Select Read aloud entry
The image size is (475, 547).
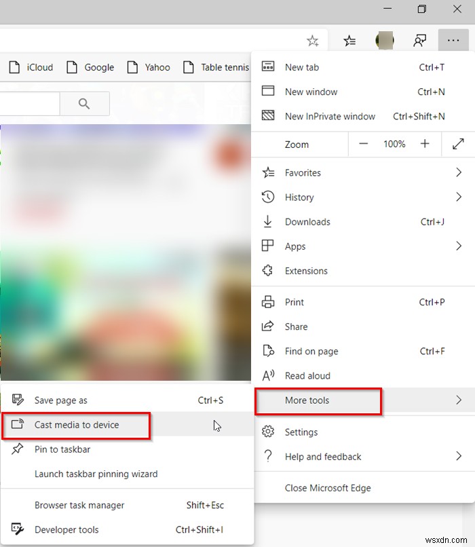pos(363,376)
